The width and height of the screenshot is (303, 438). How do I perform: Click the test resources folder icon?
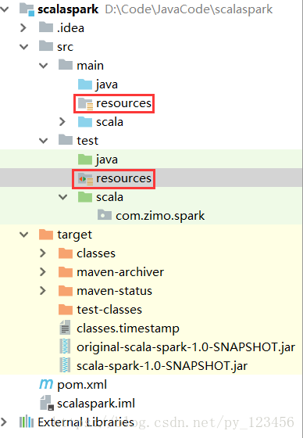tap(85, 178)
